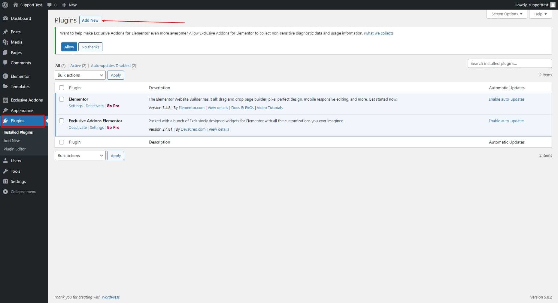Click Go Pro under Exclusive Addons Elementor
This screenshot has width=558, height=303.
coord(113,127)
